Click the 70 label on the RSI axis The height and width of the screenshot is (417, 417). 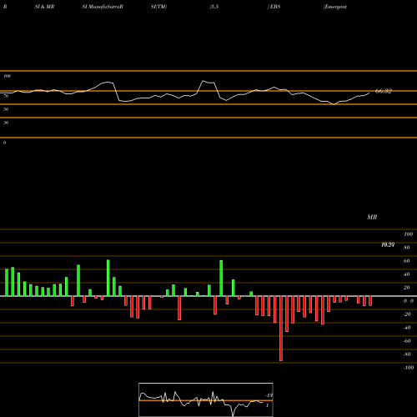coord(6,96)
